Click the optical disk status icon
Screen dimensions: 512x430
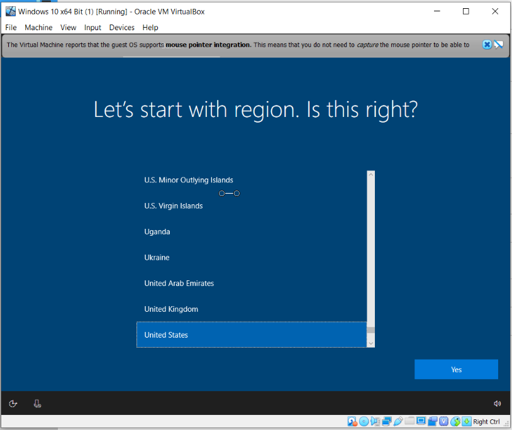coord(364,422)
